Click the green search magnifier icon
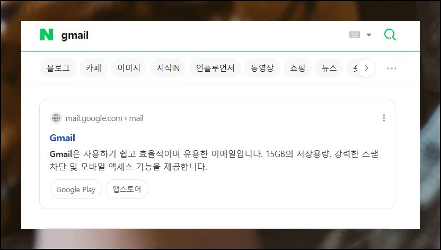The height and width of the screenshot is (250, 441). click(x=390, y=35)
